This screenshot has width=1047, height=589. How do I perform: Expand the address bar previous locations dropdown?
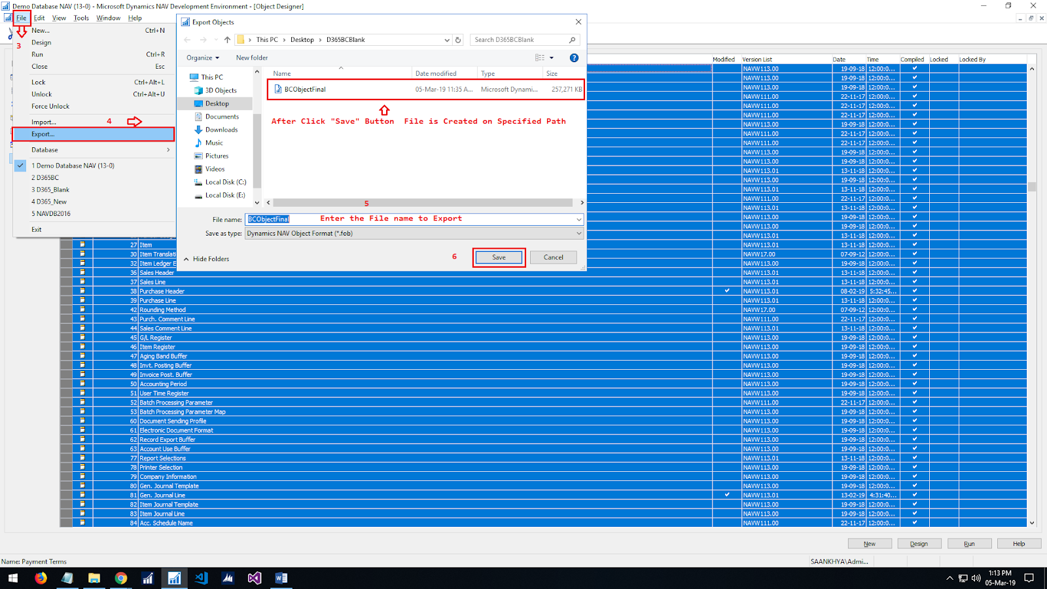447,40
